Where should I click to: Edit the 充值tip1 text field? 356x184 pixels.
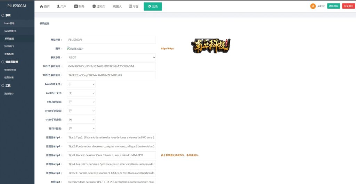pyautogui.click(x=111, y=182)
